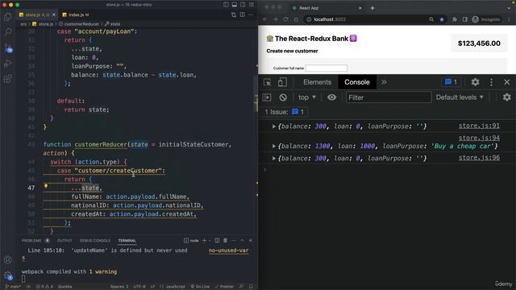Image resolution: width=516 pixels, height=290 pixels.
Task: Open the VS Code Search view
Action: tap(7, 32)
